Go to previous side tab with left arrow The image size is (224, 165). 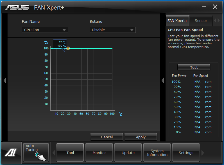point(215,20)
